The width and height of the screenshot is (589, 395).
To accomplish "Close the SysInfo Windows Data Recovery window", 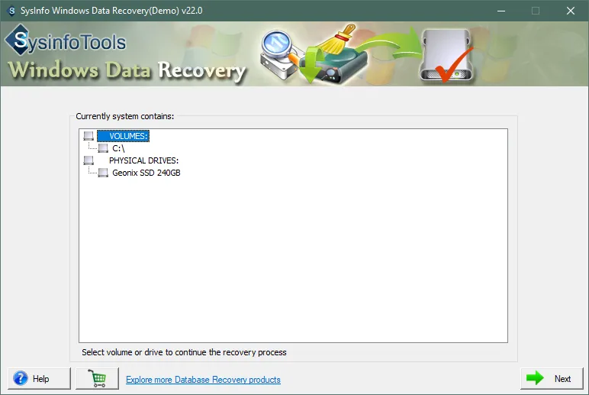I will coord(570,11).
